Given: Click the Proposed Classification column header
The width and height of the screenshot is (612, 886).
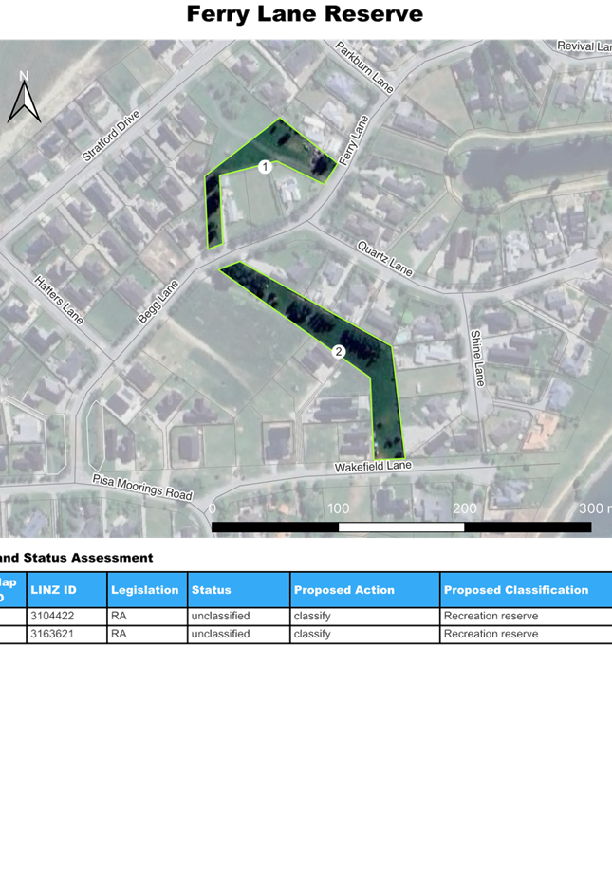Looking at the screenshot, I should [x=513, y=590].
